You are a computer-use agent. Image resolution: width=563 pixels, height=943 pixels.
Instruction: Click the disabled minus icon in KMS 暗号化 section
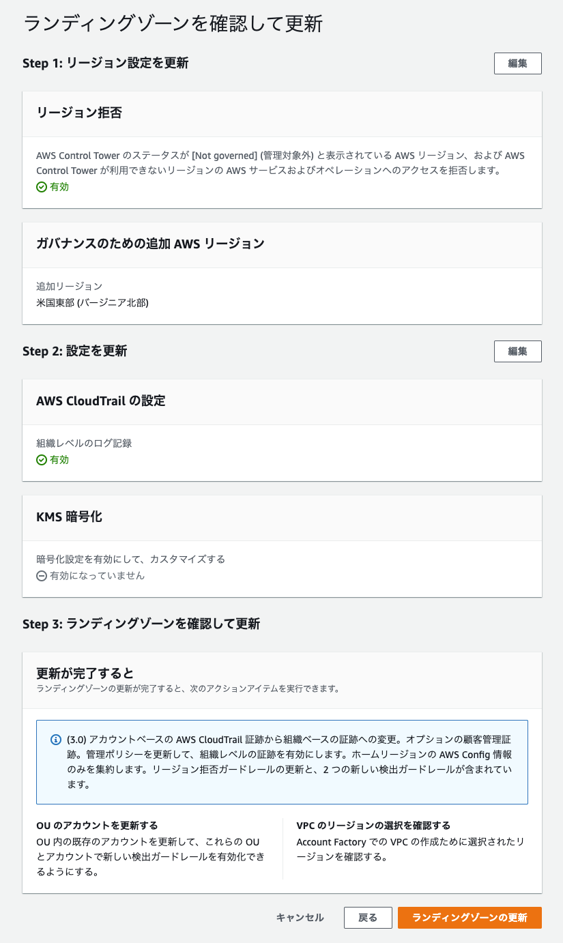41,575
